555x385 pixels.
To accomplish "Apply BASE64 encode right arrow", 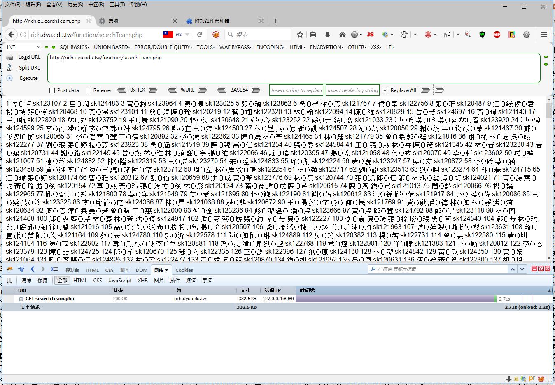I will [x=256, y=90].
